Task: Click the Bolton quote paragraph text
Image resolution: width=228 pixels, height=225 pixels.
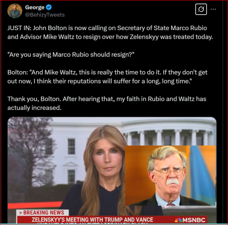Action: 107,77
